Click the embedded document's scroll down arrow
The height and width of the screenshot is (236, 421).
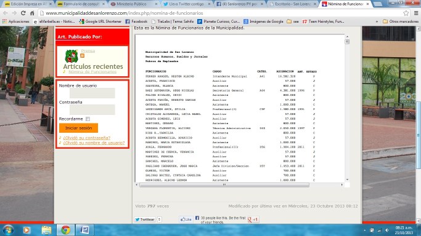(x=347, y=179)
